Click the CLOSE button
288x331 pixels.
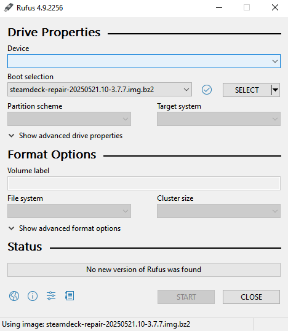(x=251, y=297)
